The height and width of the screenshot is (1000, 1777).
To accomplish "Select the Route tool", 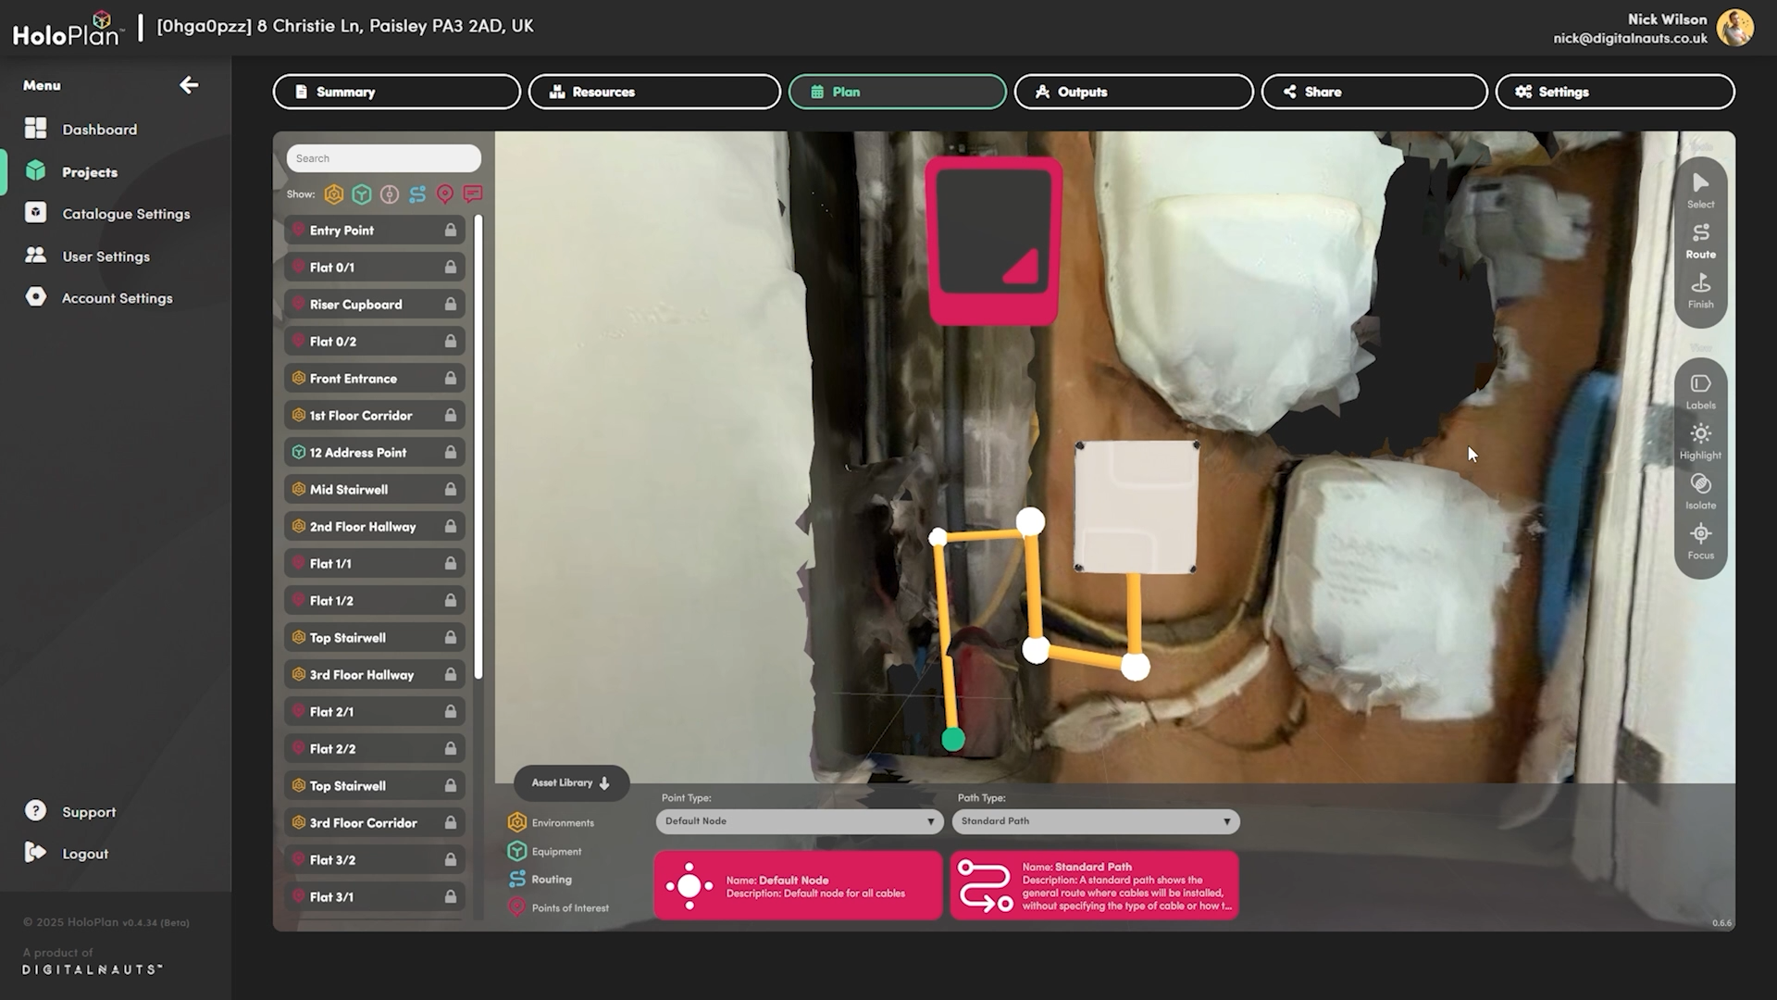I will coord(1700,240).
